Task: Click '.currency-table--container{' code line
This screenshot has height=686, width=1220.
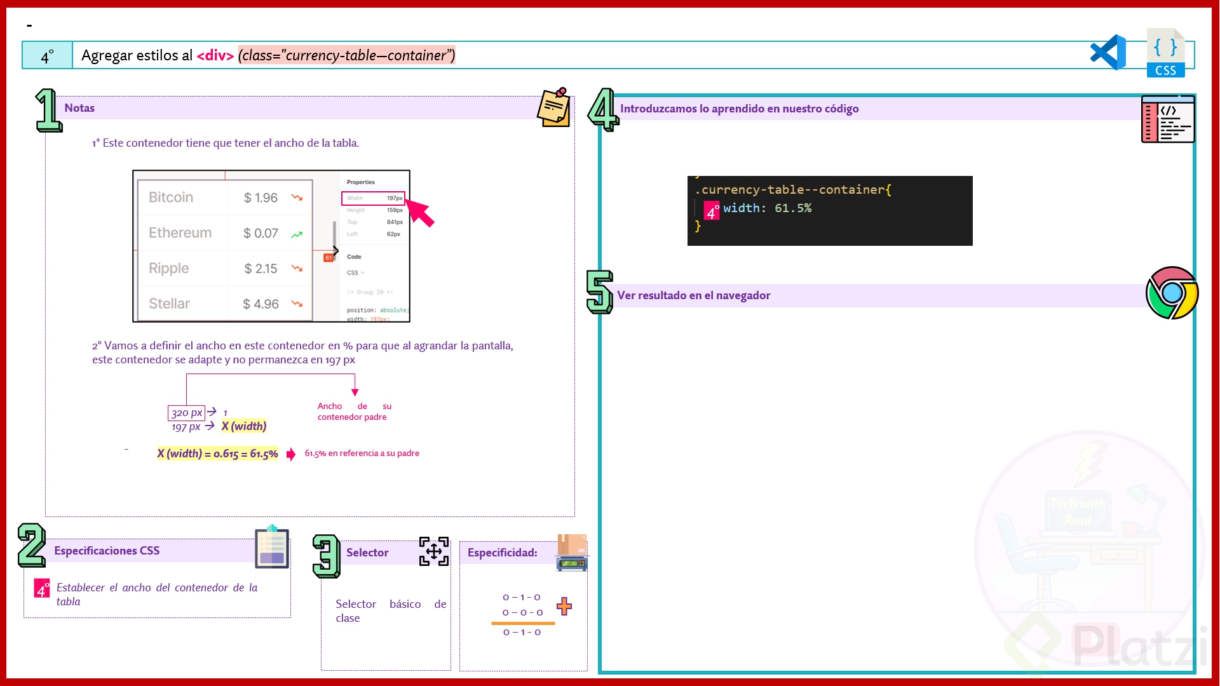Action: (793, 190)
